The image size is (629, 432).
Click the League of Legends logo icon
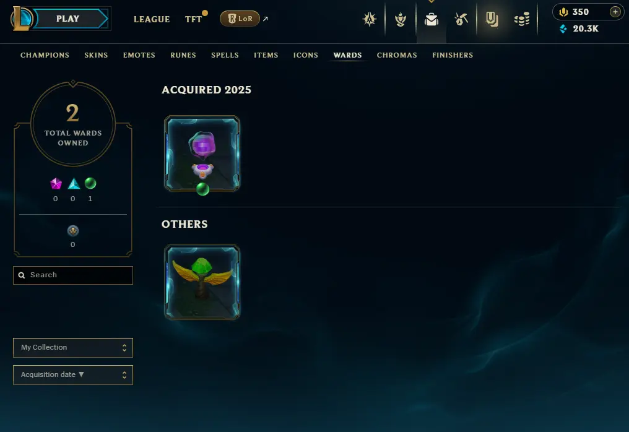21,19
